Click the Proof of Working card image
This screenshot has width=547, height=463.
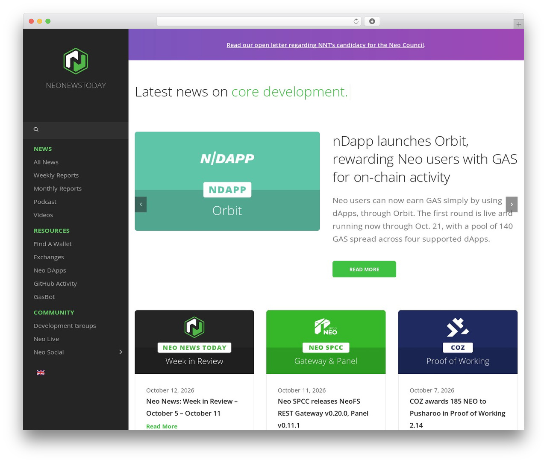(x=458, y=342)
